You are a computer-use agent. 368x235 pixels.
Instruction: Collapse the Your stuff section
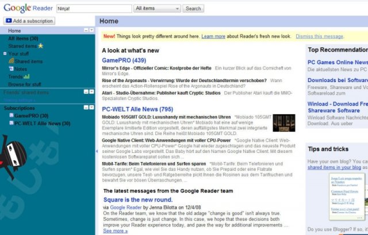click(4, 54)
